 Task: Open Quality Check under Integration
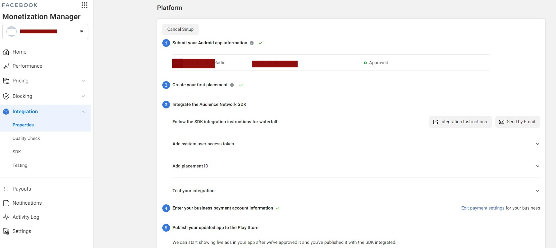[26, 139]
